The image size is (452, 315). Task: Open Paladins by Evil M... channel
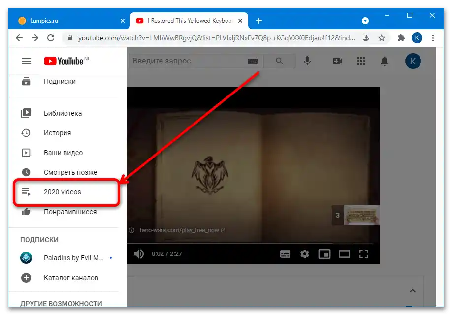66,258
